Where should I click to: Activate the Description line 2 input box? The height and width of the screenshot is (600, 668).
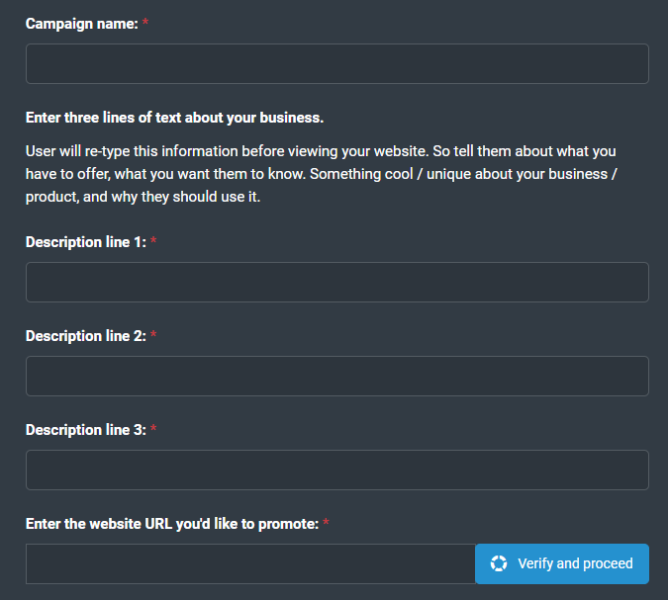337,377
